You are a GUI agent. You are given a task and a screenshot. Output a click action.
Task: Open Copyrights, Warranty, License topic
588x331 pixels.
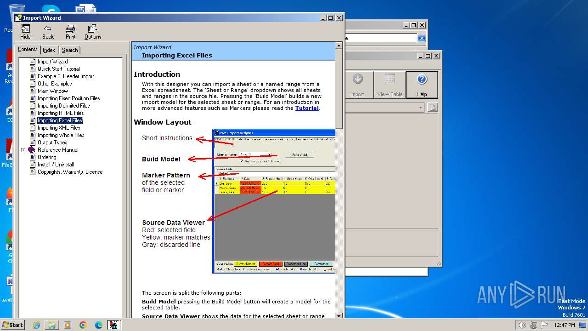(x=70, y=172)
